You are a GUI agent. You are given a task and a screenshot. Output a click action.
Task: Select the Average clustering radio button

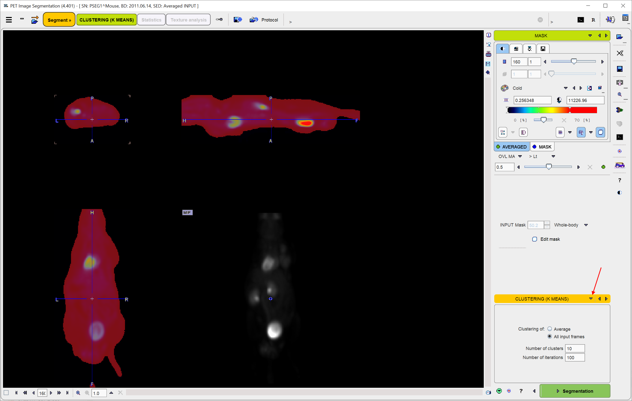click(549, 329)
